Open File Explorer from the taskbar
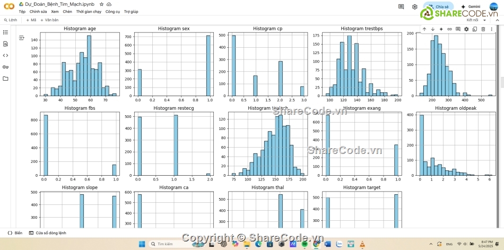 (247, 244)
